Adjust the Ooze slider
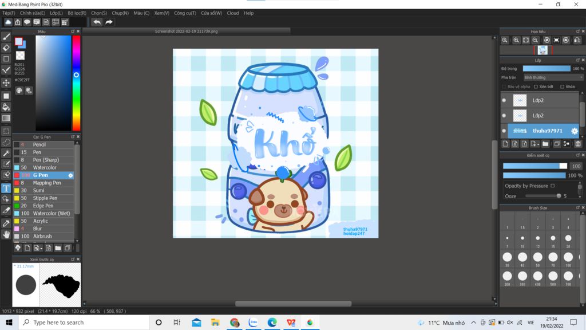 [543, 196]
